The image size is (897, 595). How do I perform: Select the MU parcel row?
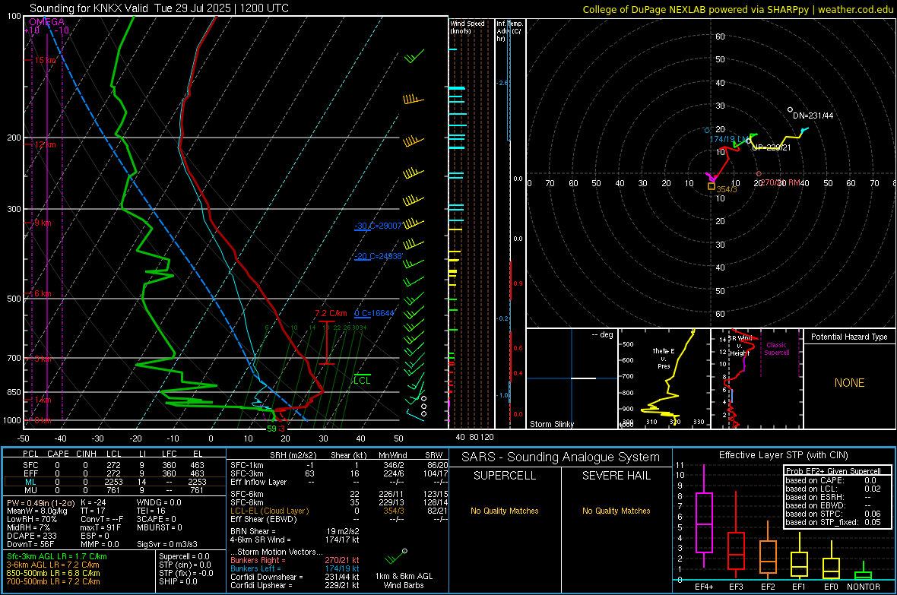click(x=113, y=490)
